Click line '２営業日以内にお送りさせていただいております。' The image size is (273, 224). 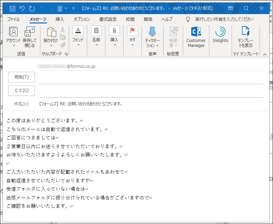pyautogui.click(x=63, y=146)
